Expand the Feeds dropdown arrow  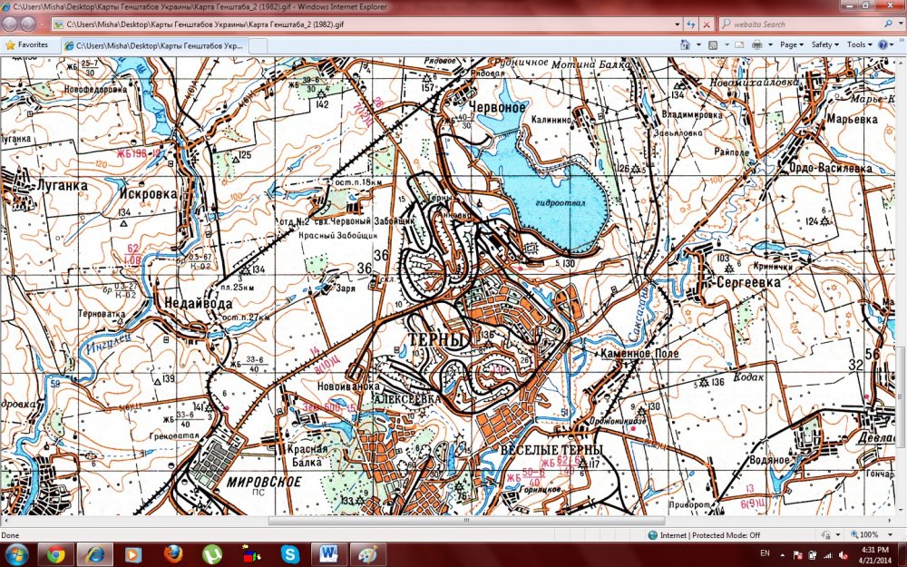[726, 44]
